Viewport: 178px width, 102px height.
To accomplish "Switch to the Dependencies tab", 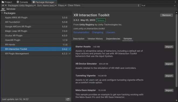I will click(x=113, y=39).
